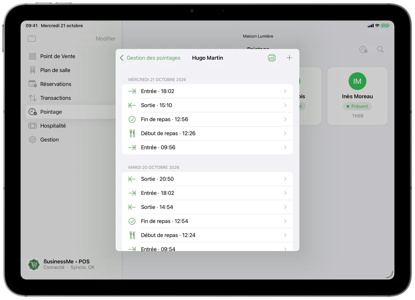Click the fork icon on Début de repas 12:26
Viewport: 415px width, 300px height.
(132, 133)
